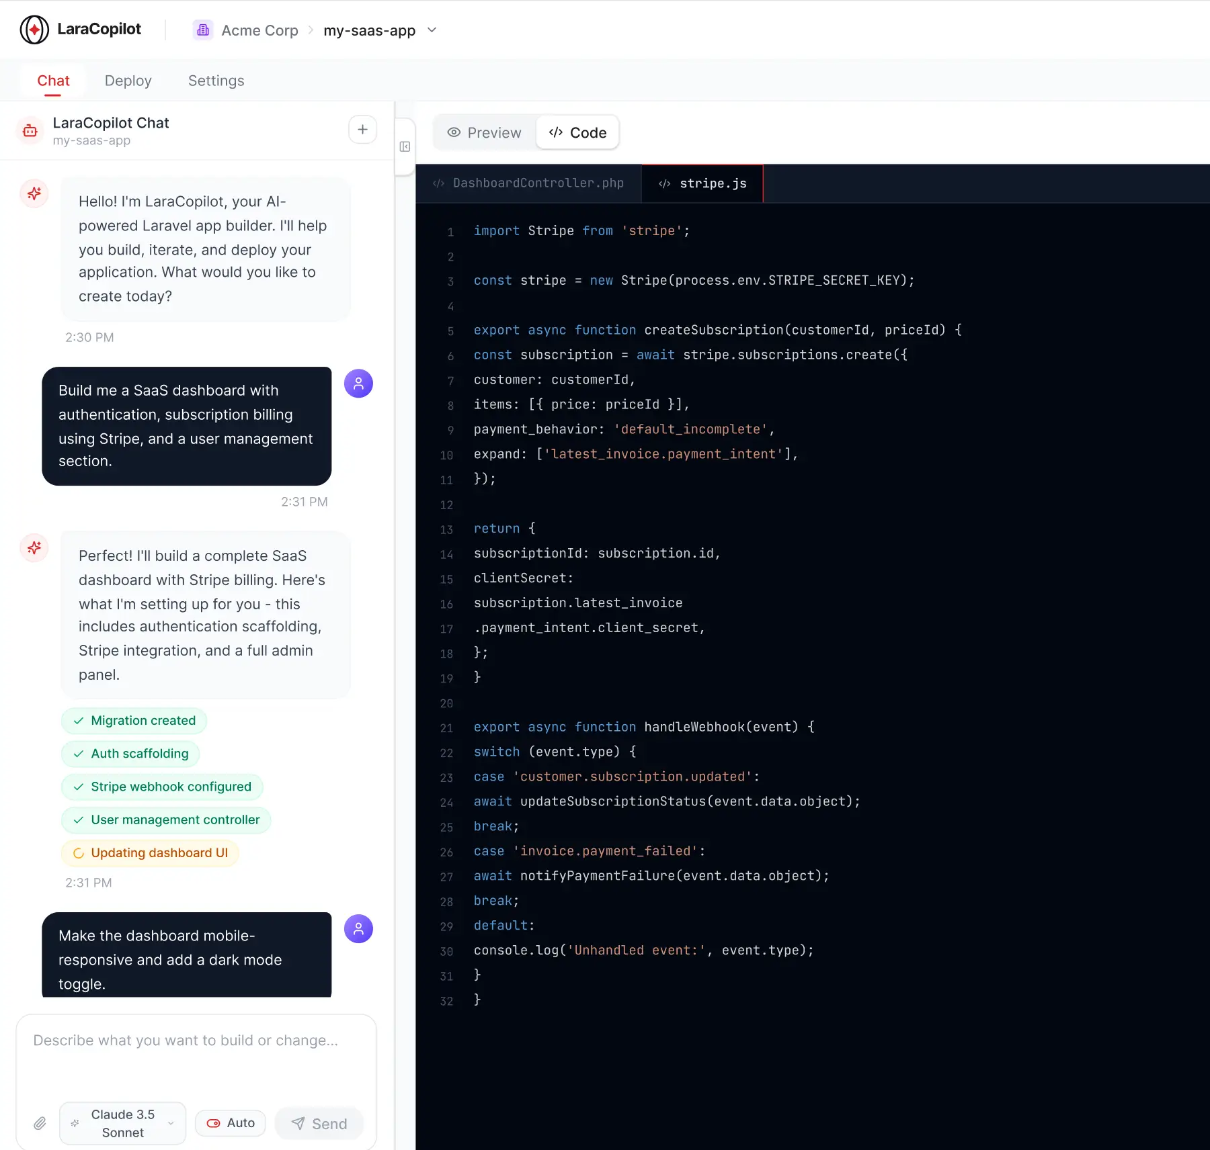Click line 3 'const stripe = new Stripe'
Image resolution: width=1210 pixels, height=1150 pixels.
tap(694, 280)
